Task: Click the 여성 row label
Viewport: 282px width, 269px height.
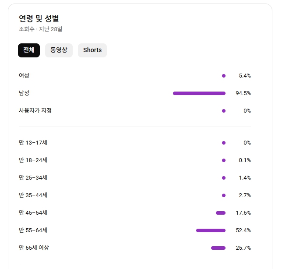Action: (x=24, y=75)
